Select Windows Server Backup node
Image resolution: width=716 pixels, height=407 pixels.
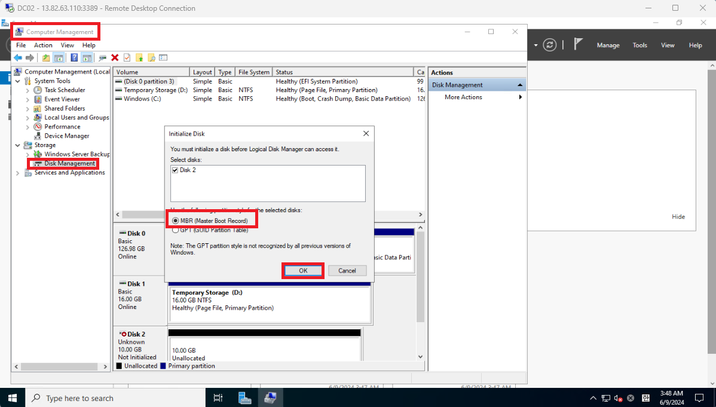pos(77,154)
